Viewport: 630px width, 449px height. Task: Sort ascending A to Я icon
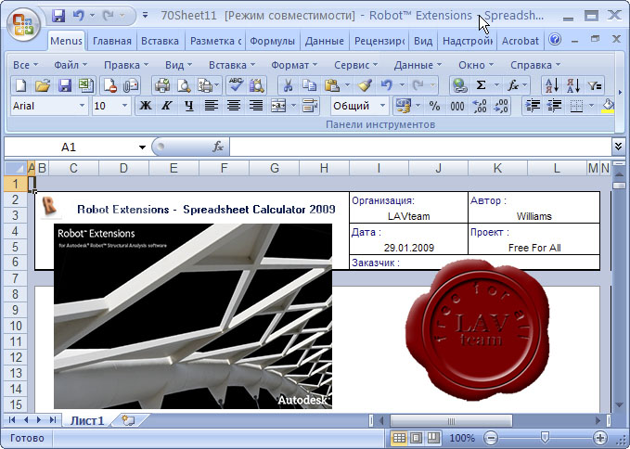coord(552,85)
